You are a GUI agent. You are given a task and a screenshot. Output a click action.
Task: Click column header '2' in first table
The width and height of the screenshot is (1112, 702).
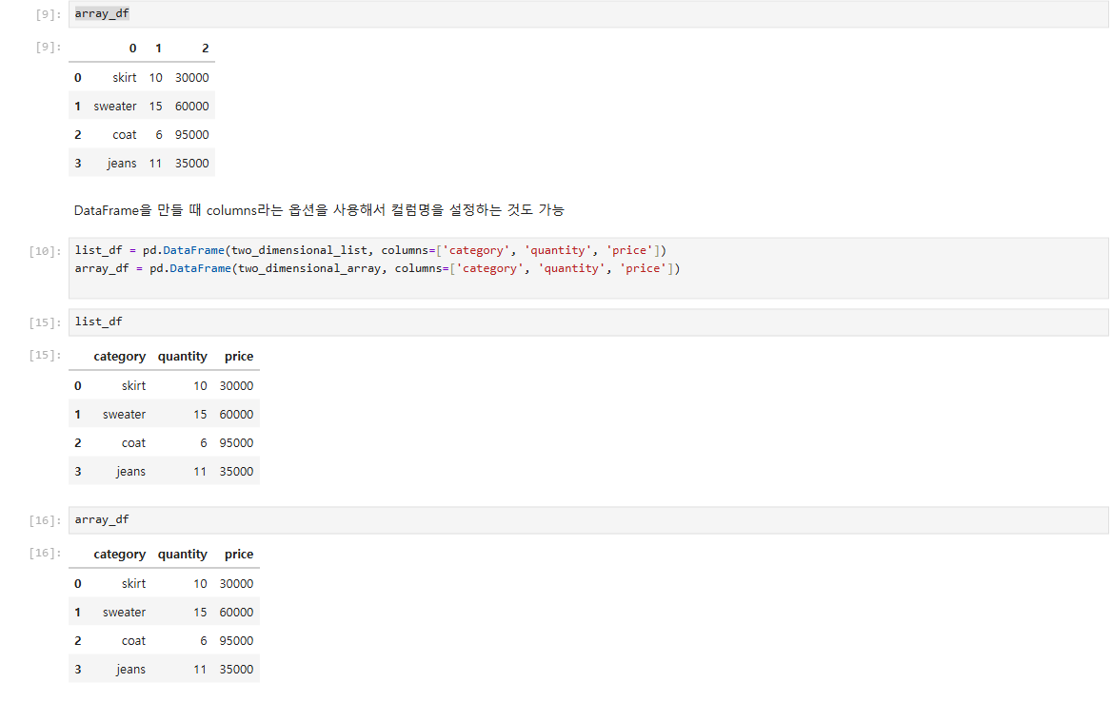(x=206, y=49)
